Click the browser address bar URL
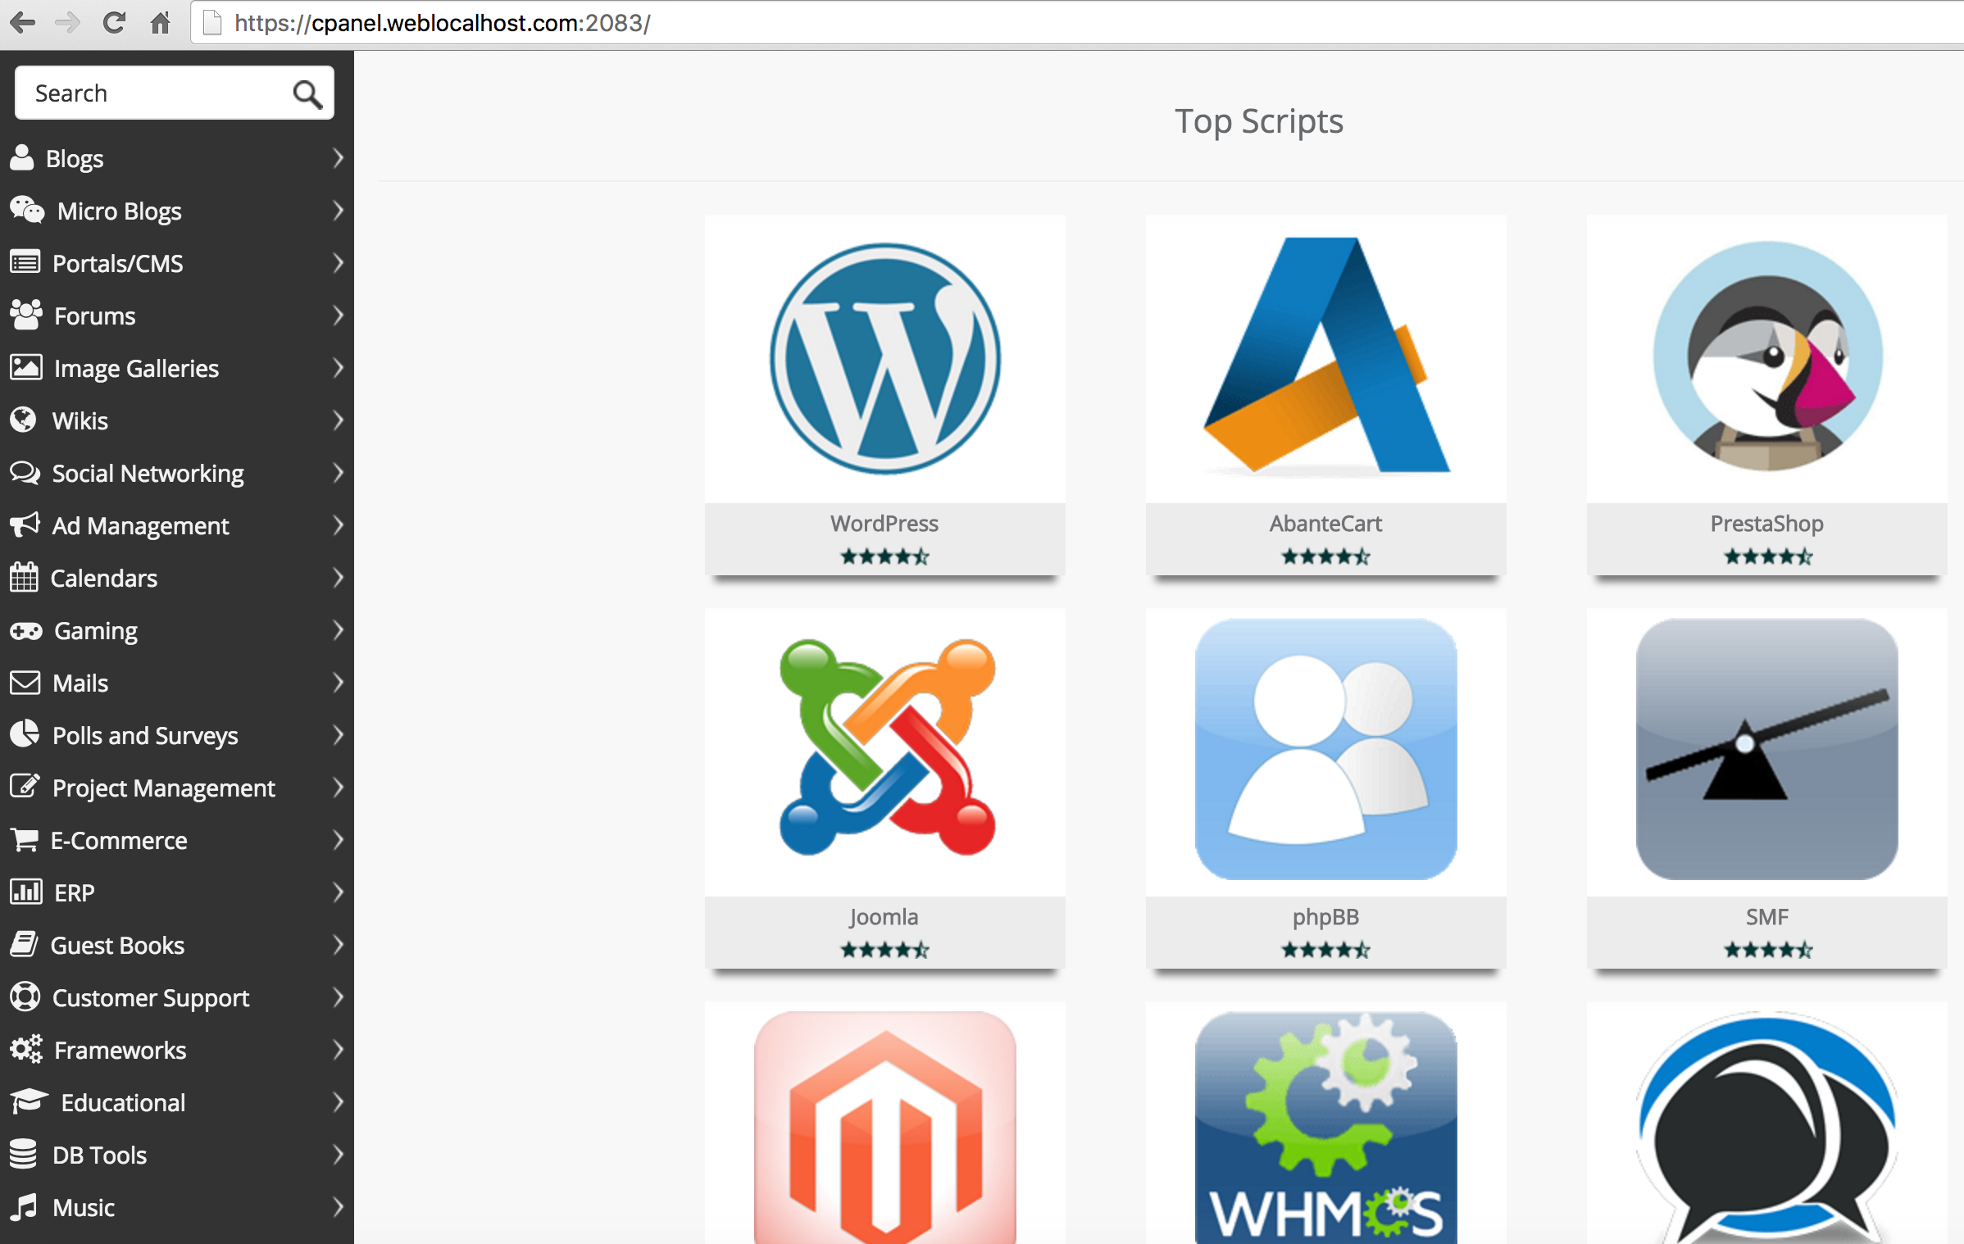1964x1244 pixels. (443, 23)
